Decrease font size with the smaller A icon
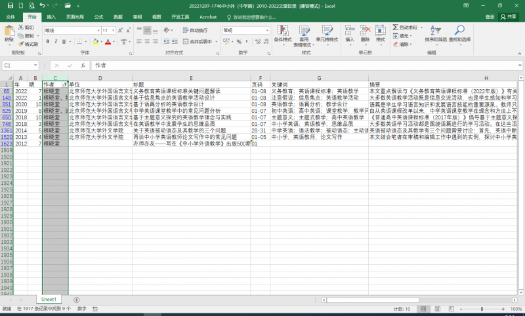The width and height of the screenshot is (525, 316). click(128, 30)
